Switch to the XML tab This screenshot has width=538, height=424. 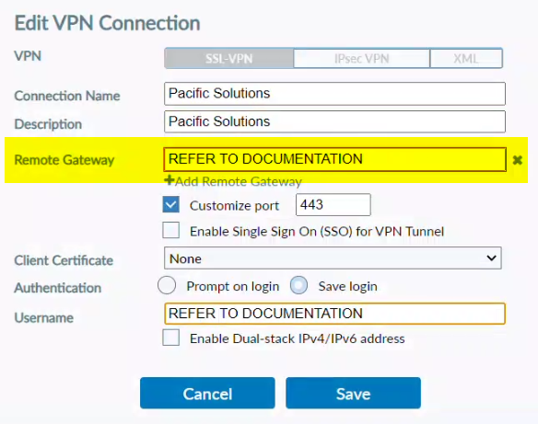point(466,58)
